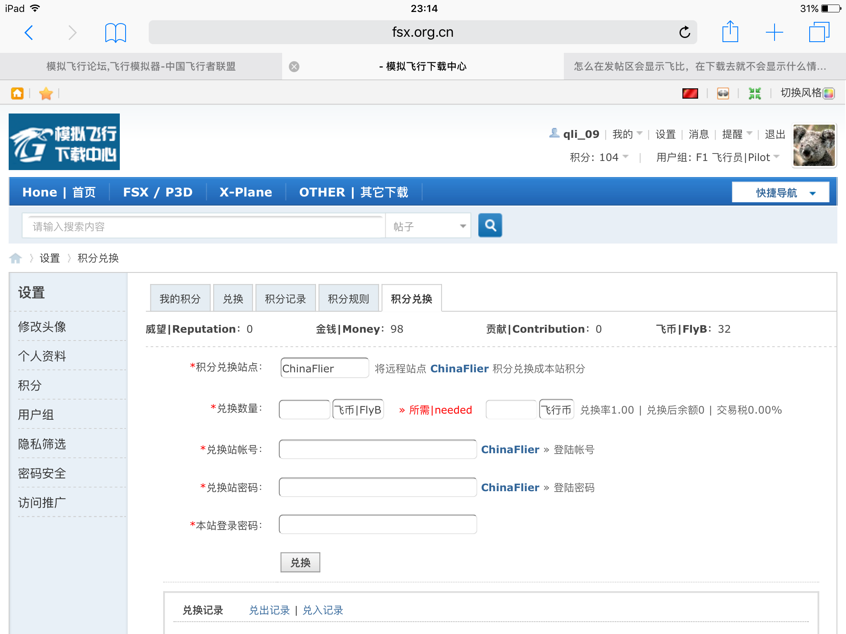Click 兑入记录 link
The image size is (846, 634).
323,610
